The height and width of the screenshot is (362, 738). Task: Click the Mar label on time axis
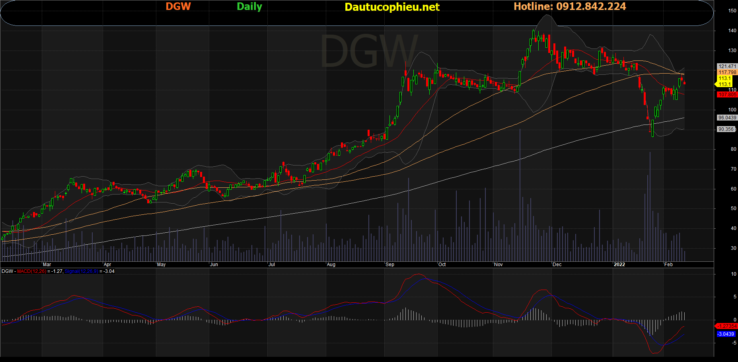[47, 265]
